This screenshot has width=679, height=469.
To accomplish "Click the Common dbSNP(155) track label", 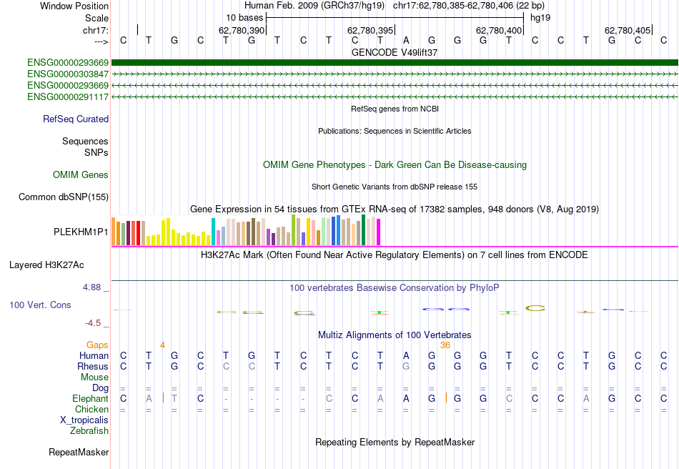I will 64,197.
